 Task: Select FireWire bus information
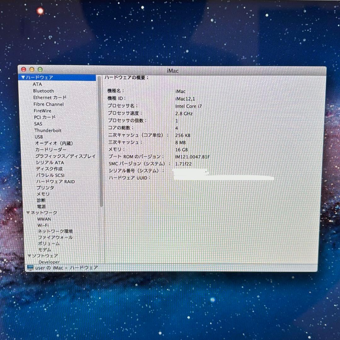click(42, 111)
